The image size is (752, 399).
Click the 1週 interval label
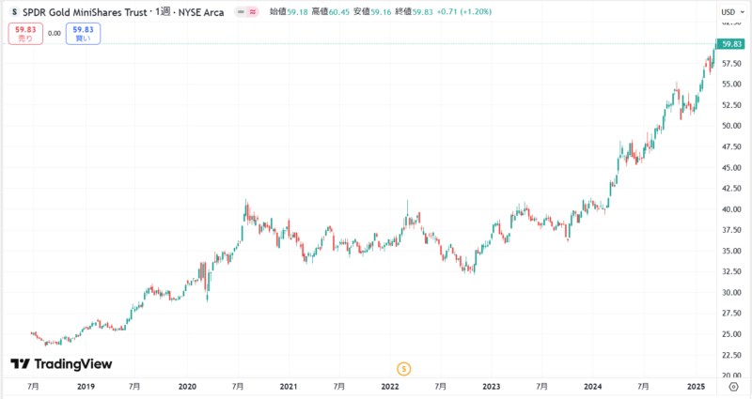coord(163,12)
